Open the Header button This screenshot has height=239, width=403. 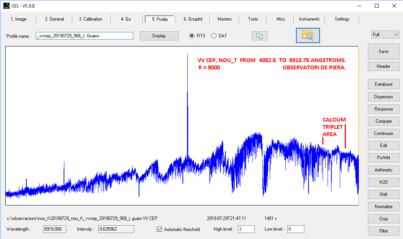tap(383, 66)
